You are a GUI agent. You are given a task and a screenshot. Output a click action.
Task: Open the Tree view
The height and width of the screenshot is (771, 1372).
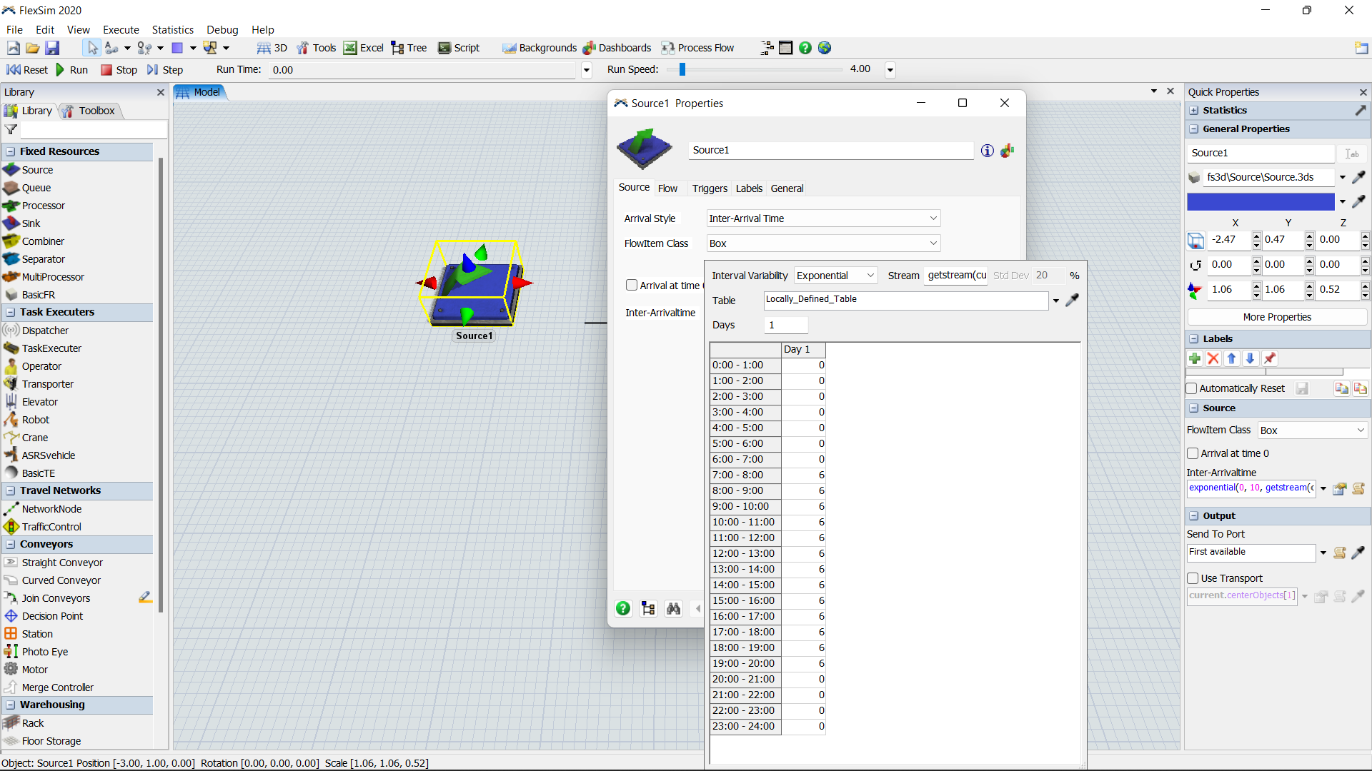[409, 48]
